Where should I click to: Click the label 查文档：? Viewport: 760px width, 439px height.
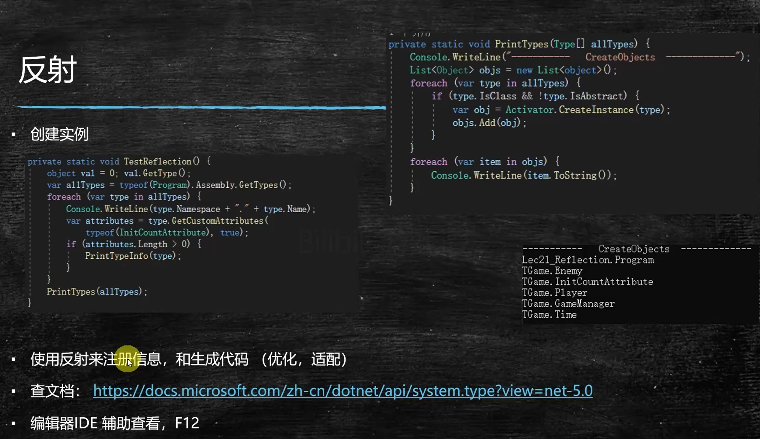coord(55,391)
